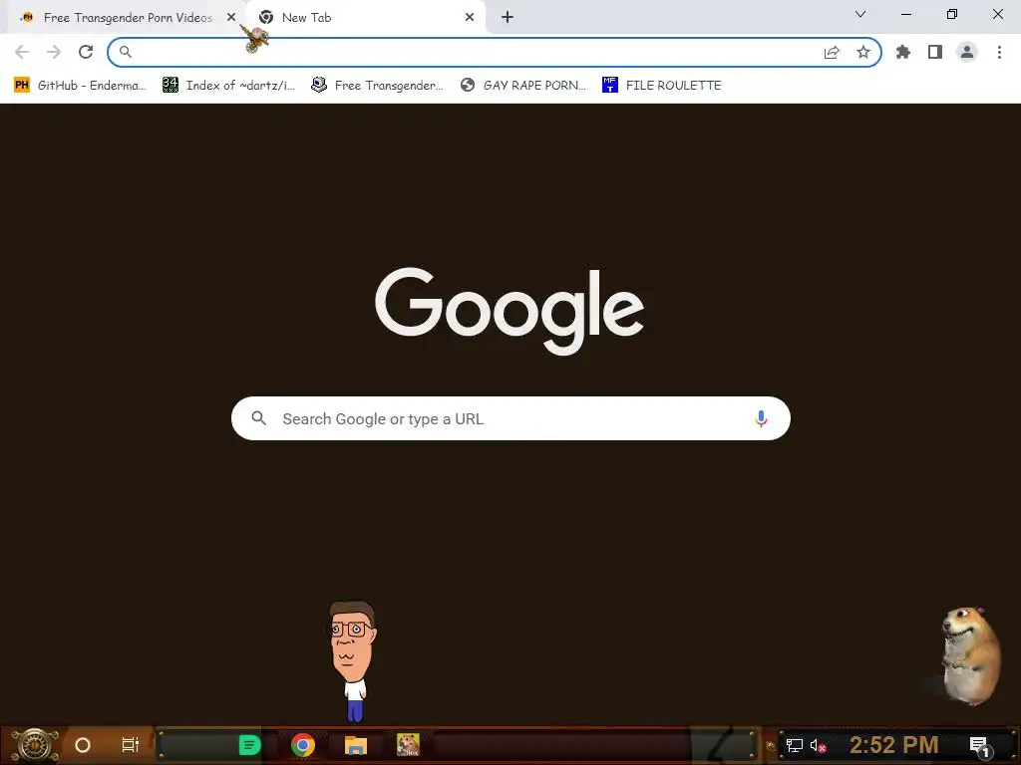Close the New Tab tab
1021x765 pixels.
[470, 18]
